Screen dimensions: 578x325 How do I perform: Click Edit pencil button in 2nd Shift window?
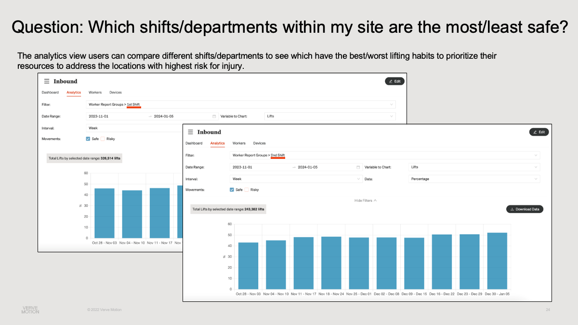(539, 132)
